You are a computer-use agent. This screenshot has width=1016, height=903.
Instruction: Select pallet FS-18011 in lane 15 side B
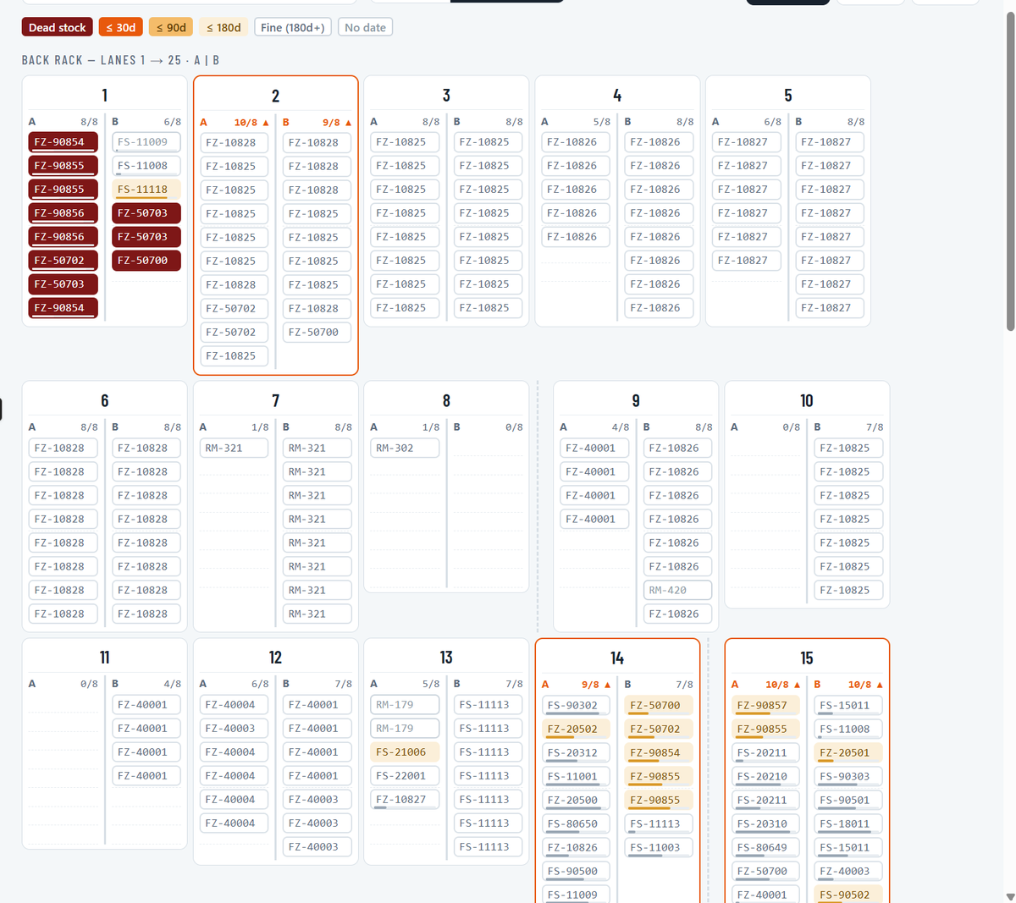849,823
